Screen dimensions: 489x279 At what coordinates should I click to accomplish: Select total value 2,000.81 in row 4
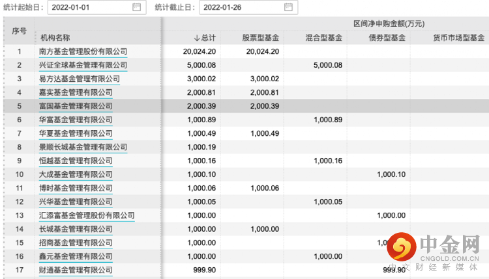pyautogui.click(x=201, y=93)
